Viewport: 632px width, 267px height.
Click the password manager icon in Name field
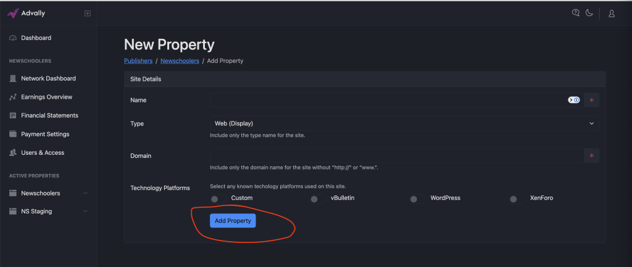coord(574,100)
